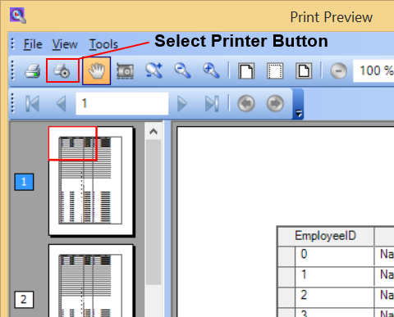Click the Zoom In magnifier tool
Screen dimensions: 394x317
(211, 70)
